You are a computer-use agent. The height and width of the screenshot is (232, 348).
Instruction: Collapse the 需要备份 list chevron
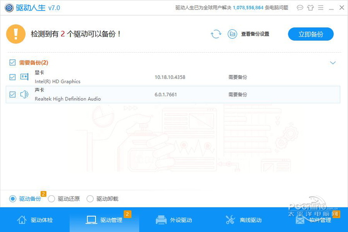(333, 63)
